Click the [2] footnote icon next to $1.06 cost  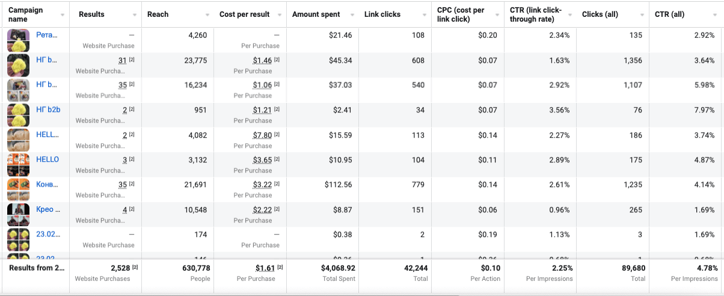pos(277,85)
